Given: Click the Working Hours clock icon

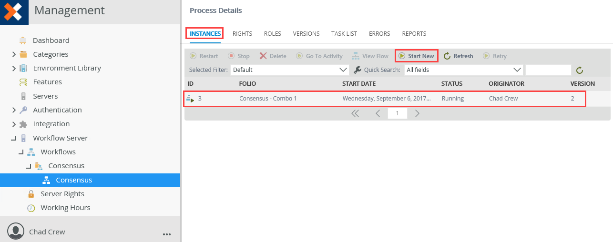Looking at the screenshot, I should click(x=31, y=208).
